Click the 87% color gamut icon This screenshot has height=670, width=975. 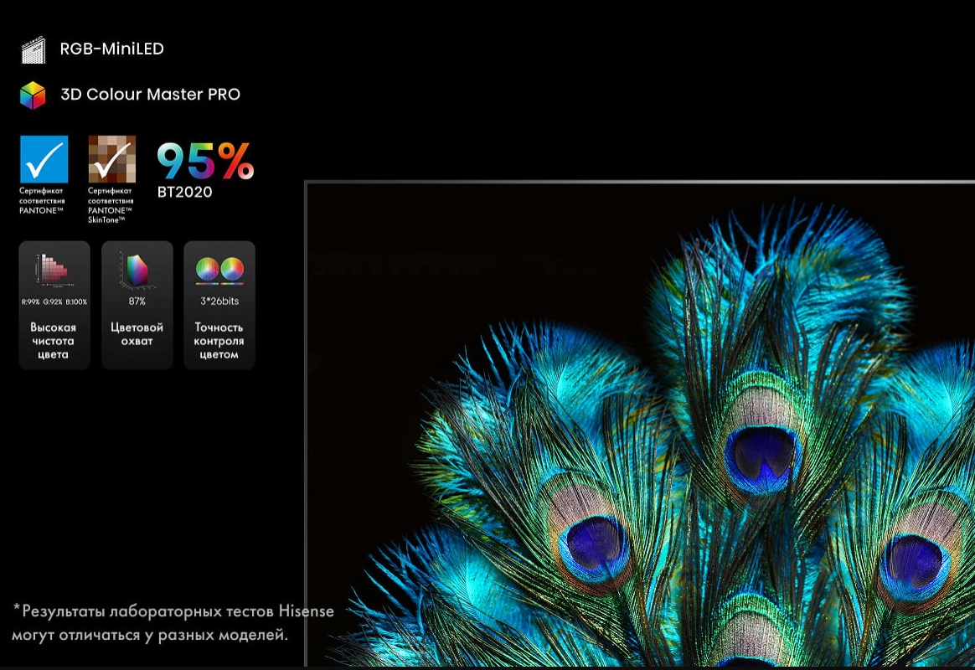pos(137,271)
